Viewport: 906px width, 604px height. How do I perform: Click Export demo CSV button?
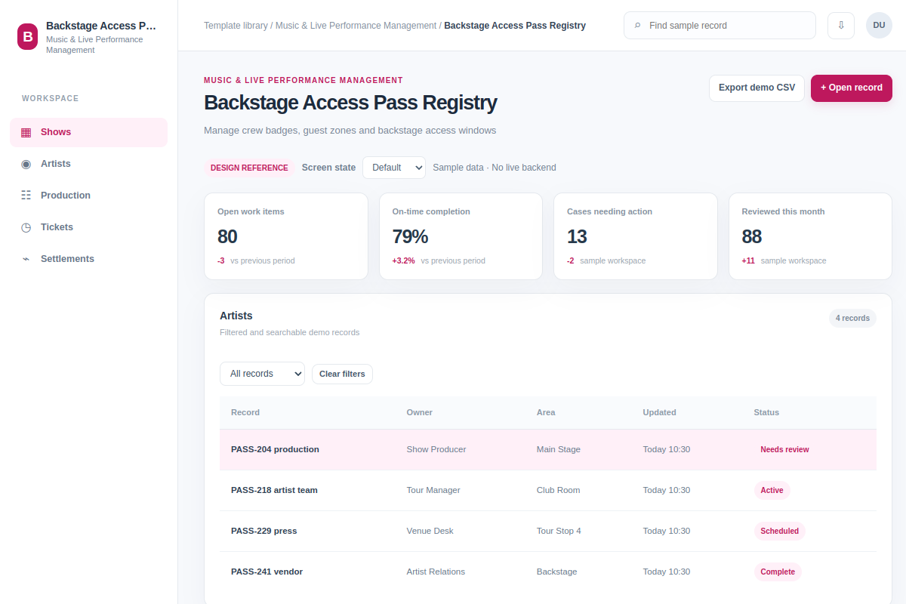click(757, 88)
